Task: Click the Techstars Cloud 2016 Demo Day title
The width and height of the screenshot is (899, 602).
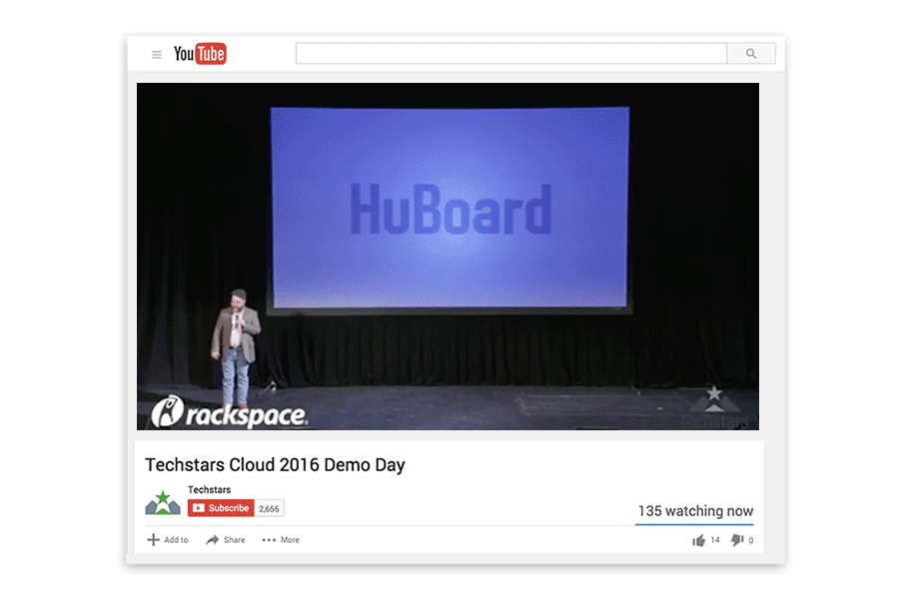Action: click(x=276, y=464)
